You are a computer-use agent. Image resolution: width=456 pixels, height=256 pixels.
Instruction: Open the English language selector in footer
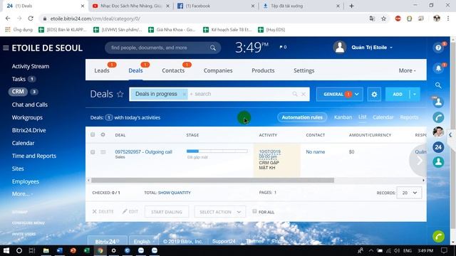pyautogui.click(x=144, y=242)
